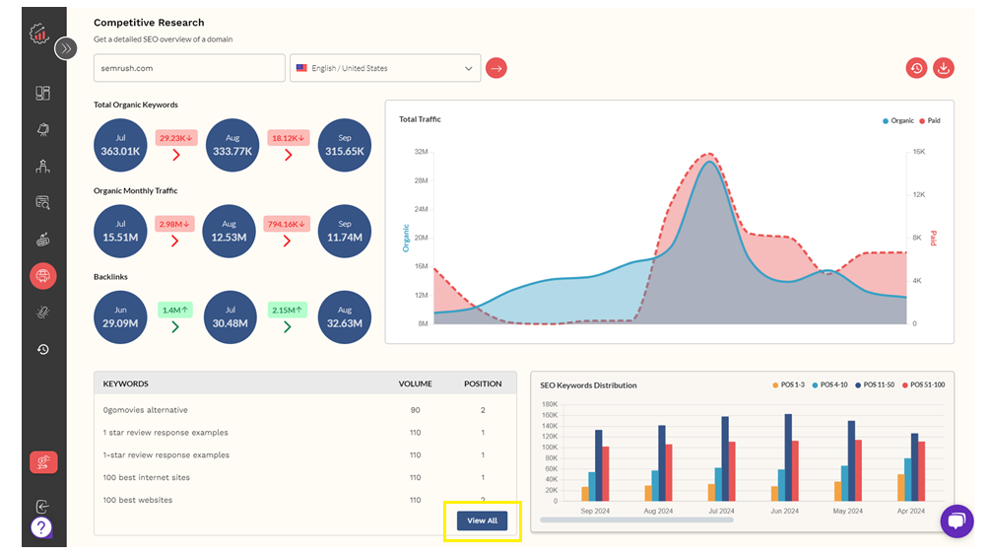Viewport: 990px width, 556px height.
Task: Click the app logo at sidebar top
Action: tap(39, 34)
